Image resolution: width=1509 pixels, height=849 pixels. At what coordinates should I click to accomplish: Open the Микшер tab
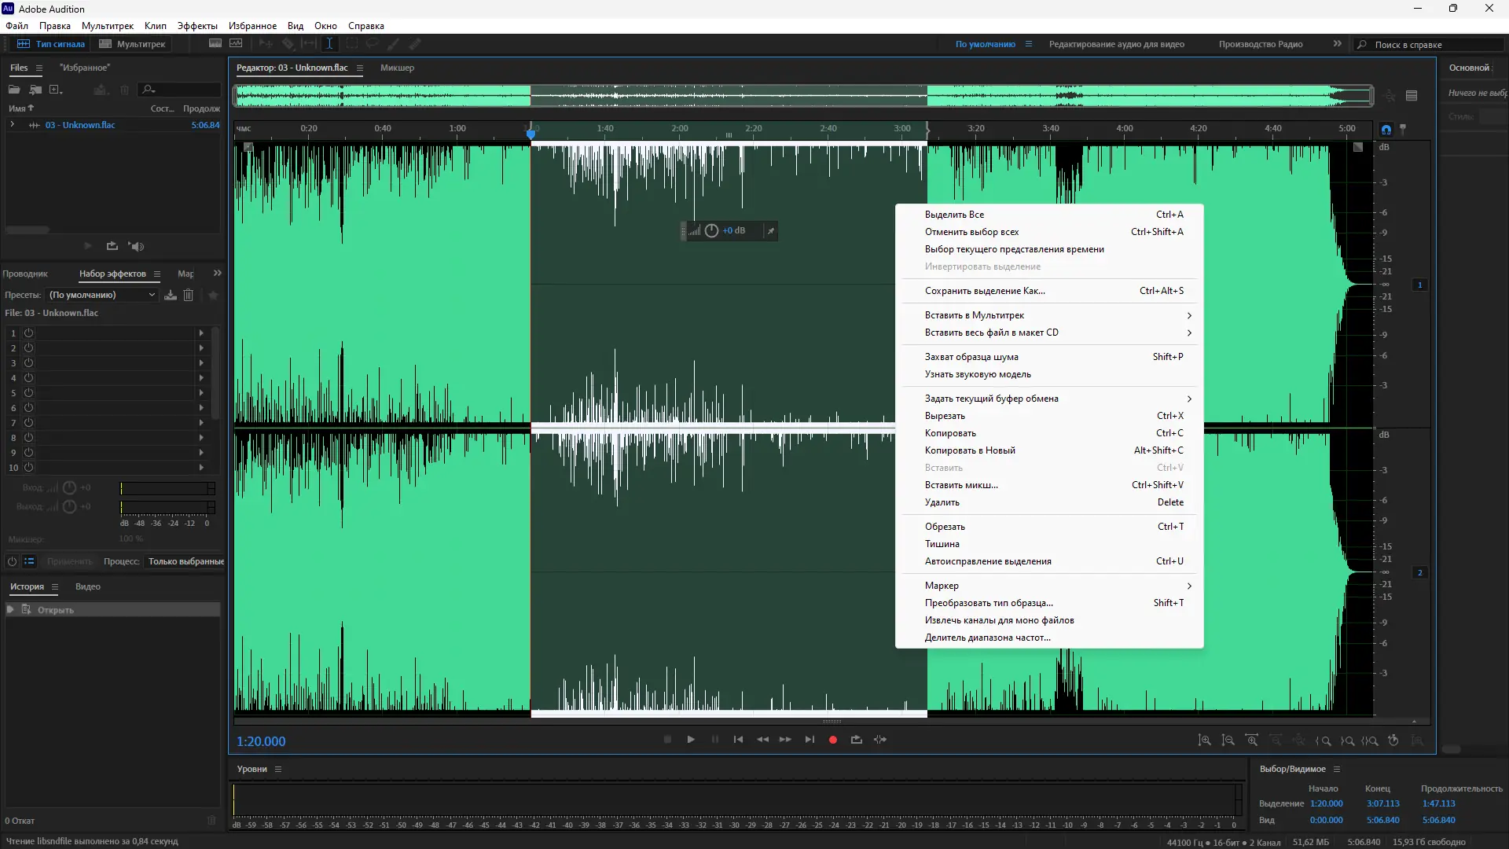click(397, 68)
